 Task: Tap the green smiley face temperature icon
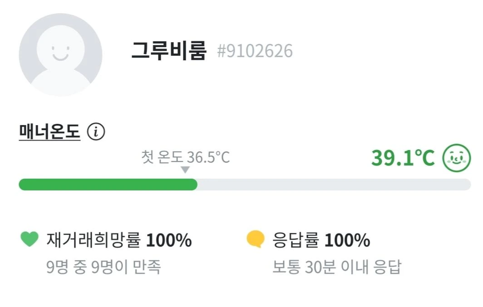[x=457, y=158]
